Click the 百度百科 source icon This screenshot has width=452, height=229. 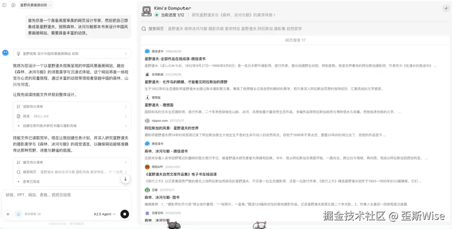(x=147, y=213)
